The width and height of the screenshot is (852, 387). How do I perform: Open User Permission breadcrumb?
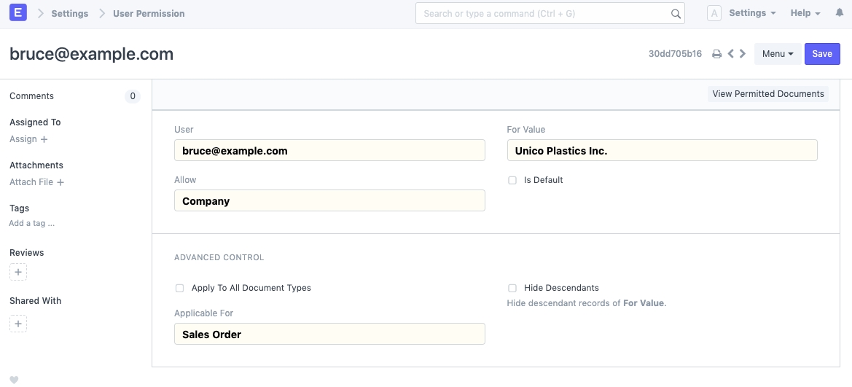click(149, 14)
